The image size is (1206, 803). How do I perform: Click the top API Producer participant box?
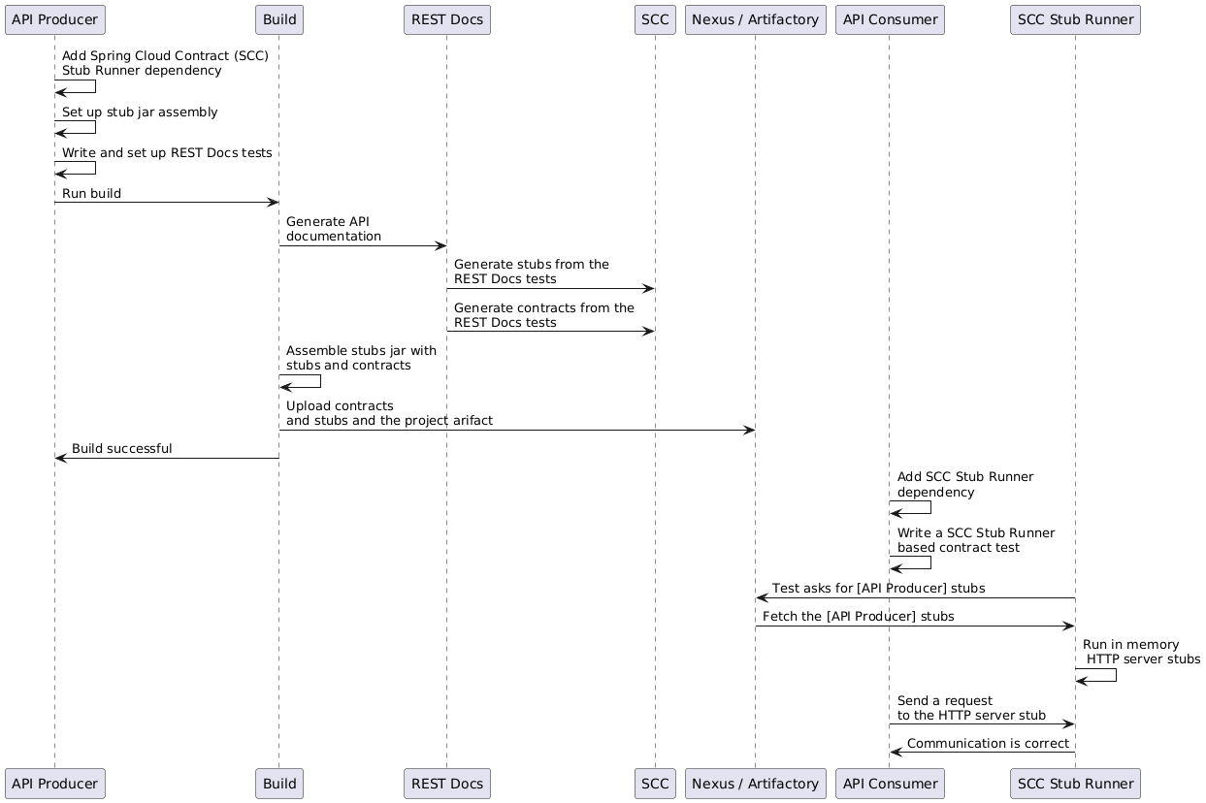(x=54, y=19)
